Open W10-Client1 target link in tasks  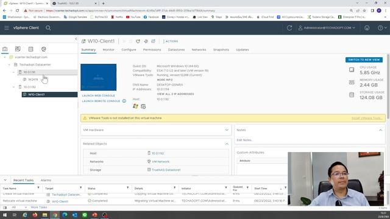[60, 201]
